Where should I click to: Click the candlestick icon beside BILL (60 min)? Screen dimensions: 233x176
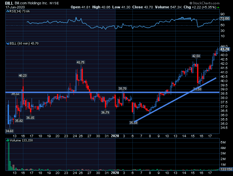8,44
